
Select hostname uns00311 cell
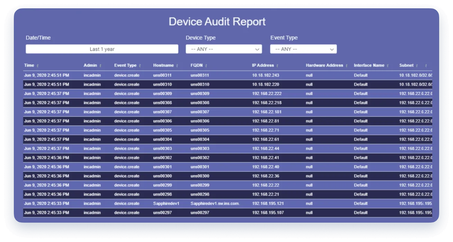click(163, 75)
